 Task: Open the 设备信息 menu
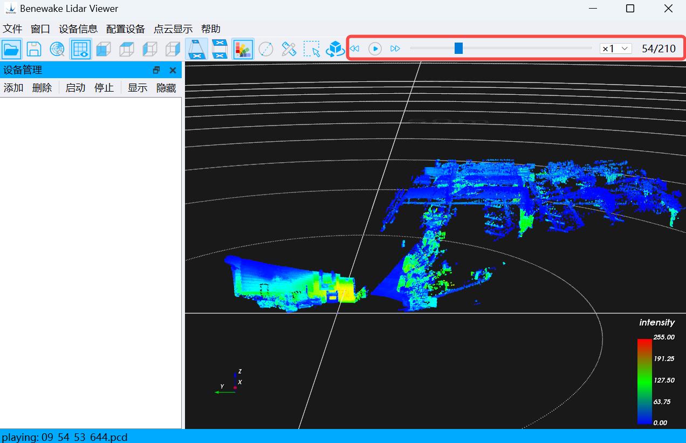[x=78, y=29]
